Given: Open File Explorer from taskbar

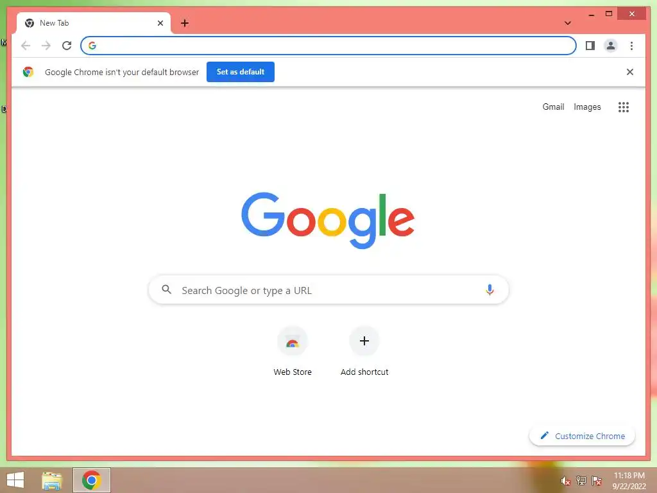Looking at the screenshot, I should click(x=52, y=480).
